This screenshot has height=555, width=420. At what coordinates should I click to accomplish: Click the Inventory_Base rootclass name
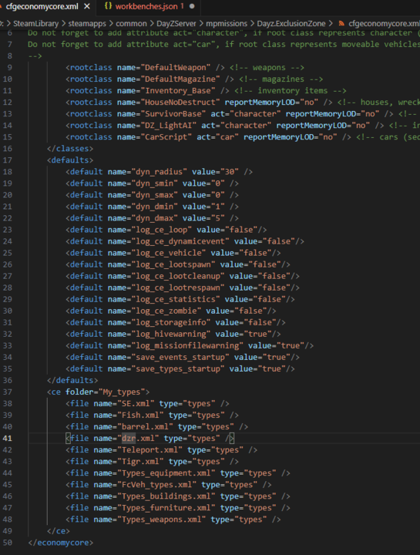pyautogui.click(x=178, y=91)
